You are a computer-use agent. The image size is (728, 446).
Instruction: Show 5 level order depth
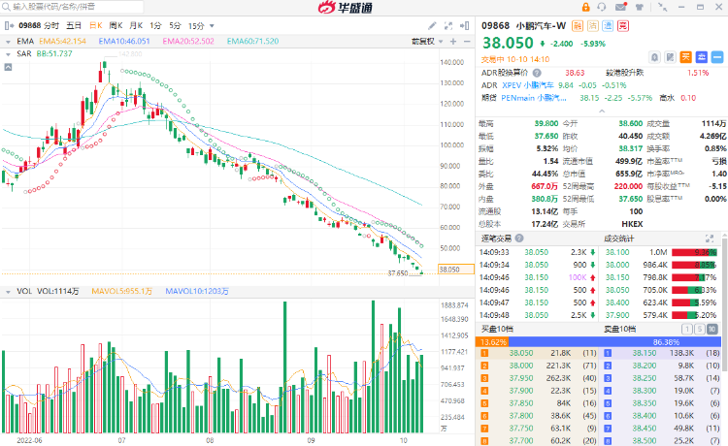coord(699,330)
